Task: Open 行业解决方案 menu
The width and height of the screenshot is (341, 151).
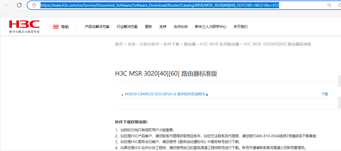Action: click(127, 27)
